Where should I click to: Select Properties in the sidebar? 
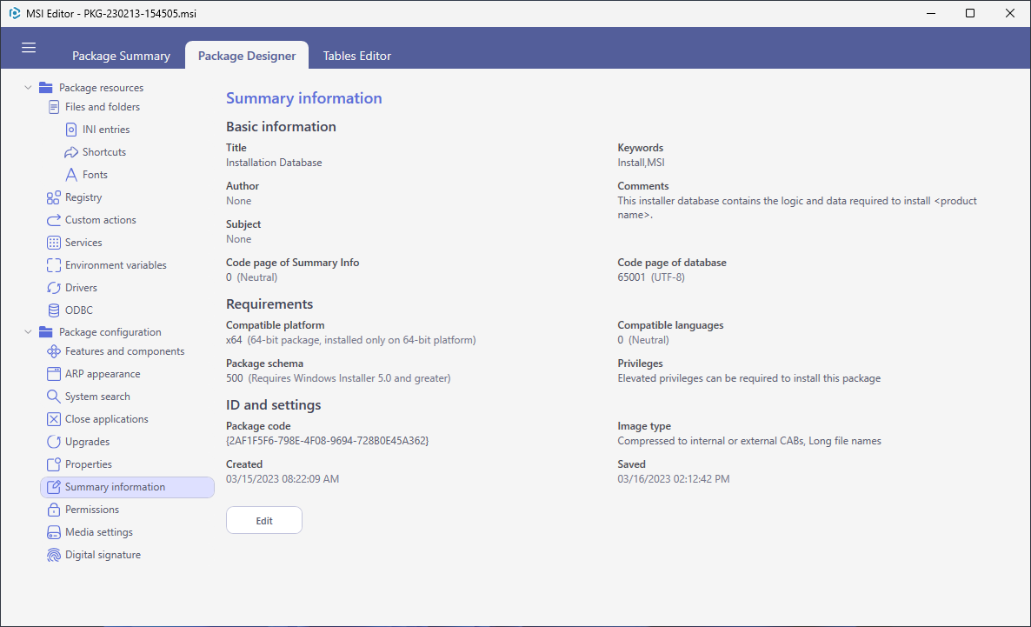[x=88, y=464]
